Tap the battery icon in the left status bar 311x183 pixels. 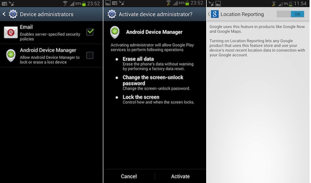84,3
